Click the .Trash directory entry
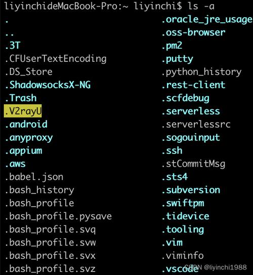Screen dimensions: 253x275 [21, 98]
